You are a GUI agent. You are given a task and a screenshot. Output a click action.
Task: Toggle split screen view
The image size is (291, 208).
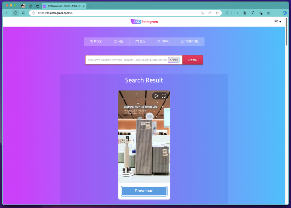tap(236, 13)
